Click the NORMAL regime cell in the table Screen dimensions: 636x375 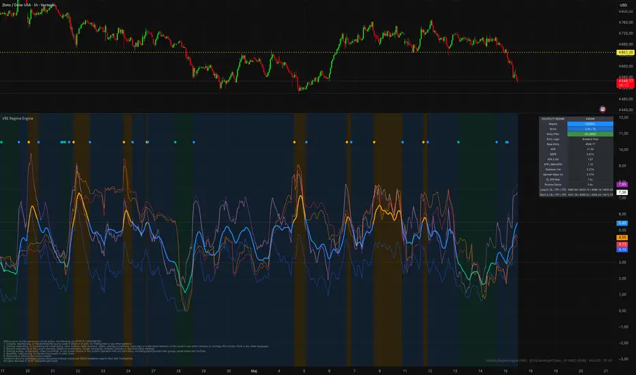[590, 123]
